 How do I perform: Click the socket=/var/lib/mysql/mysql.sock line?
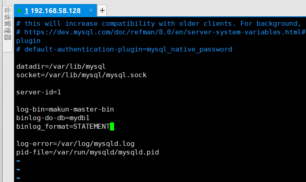[x=81, y=75]
